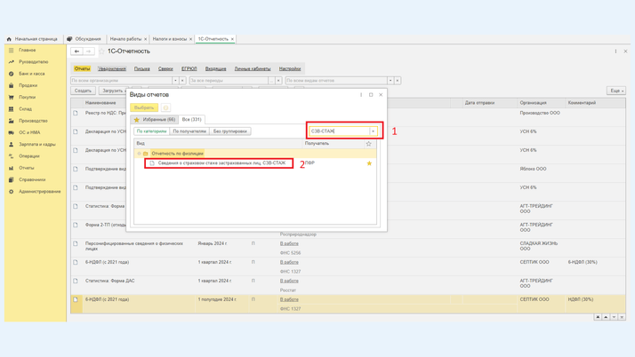This screenshot has height=357, width=635.
Task: Select the Без группировки grouping option
Action: click(x=230, y=131)
